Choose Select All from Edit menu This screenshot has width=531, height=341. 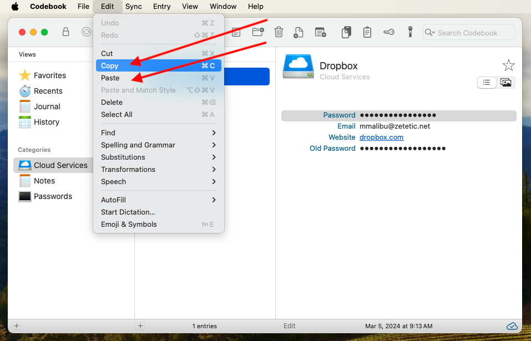pos(159,114)
